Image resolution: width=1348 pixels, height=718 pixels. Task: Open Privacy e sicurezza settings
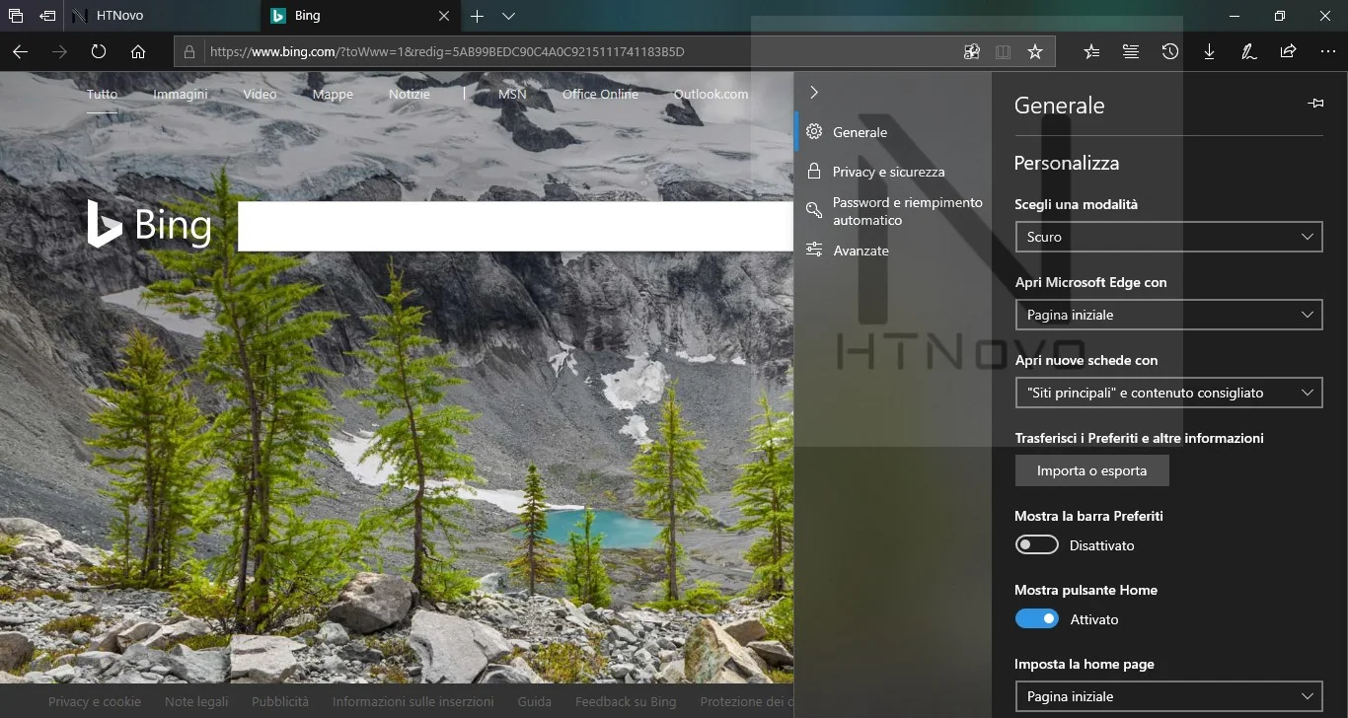(893, 172)
